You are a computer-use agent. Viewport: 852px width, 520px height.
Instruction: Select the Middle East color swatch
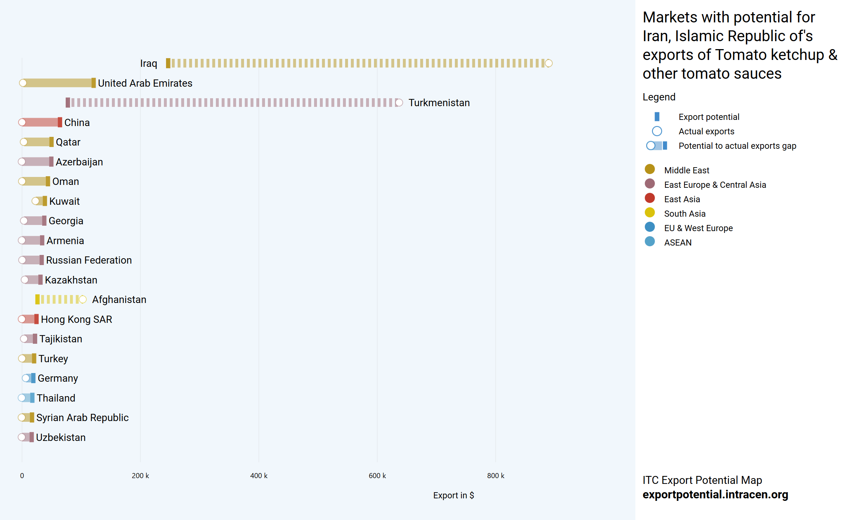point(649,169)
